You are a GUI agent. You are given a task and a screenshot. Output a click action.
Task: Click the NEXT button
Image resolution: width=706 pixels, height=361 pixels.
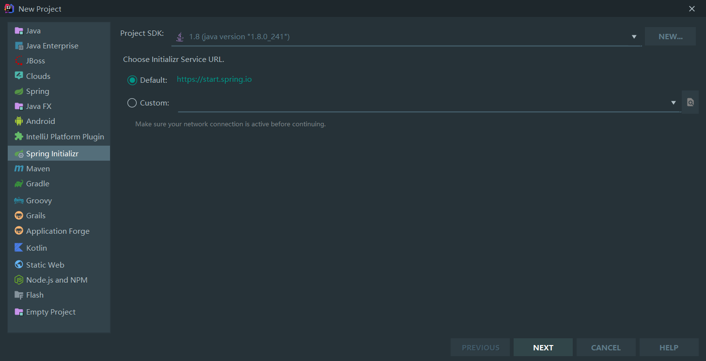543,347
